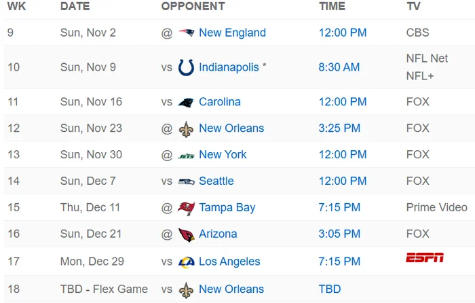Click the New England Patriots logo
Viewport: 475px width, 303px height.
[186, 33]
